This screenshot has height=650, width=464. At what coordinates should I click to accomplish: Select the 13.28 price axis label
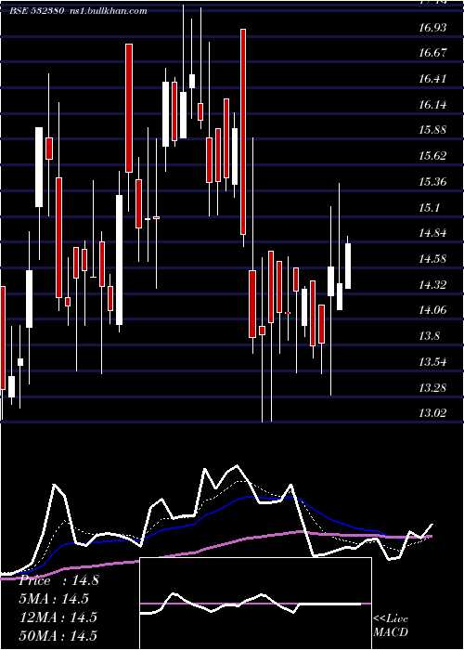[432, 388]
